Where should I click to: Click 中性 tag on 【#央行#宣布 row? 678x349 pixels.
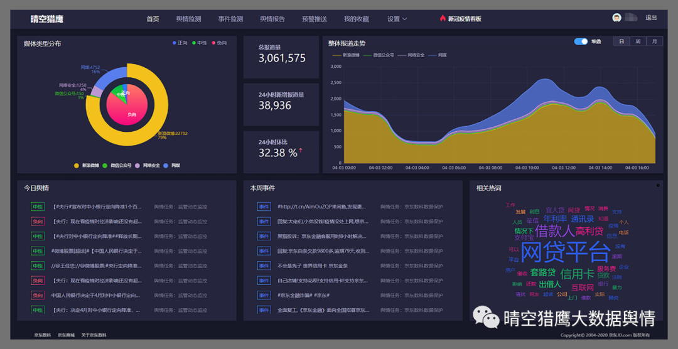tap(38, 207)
